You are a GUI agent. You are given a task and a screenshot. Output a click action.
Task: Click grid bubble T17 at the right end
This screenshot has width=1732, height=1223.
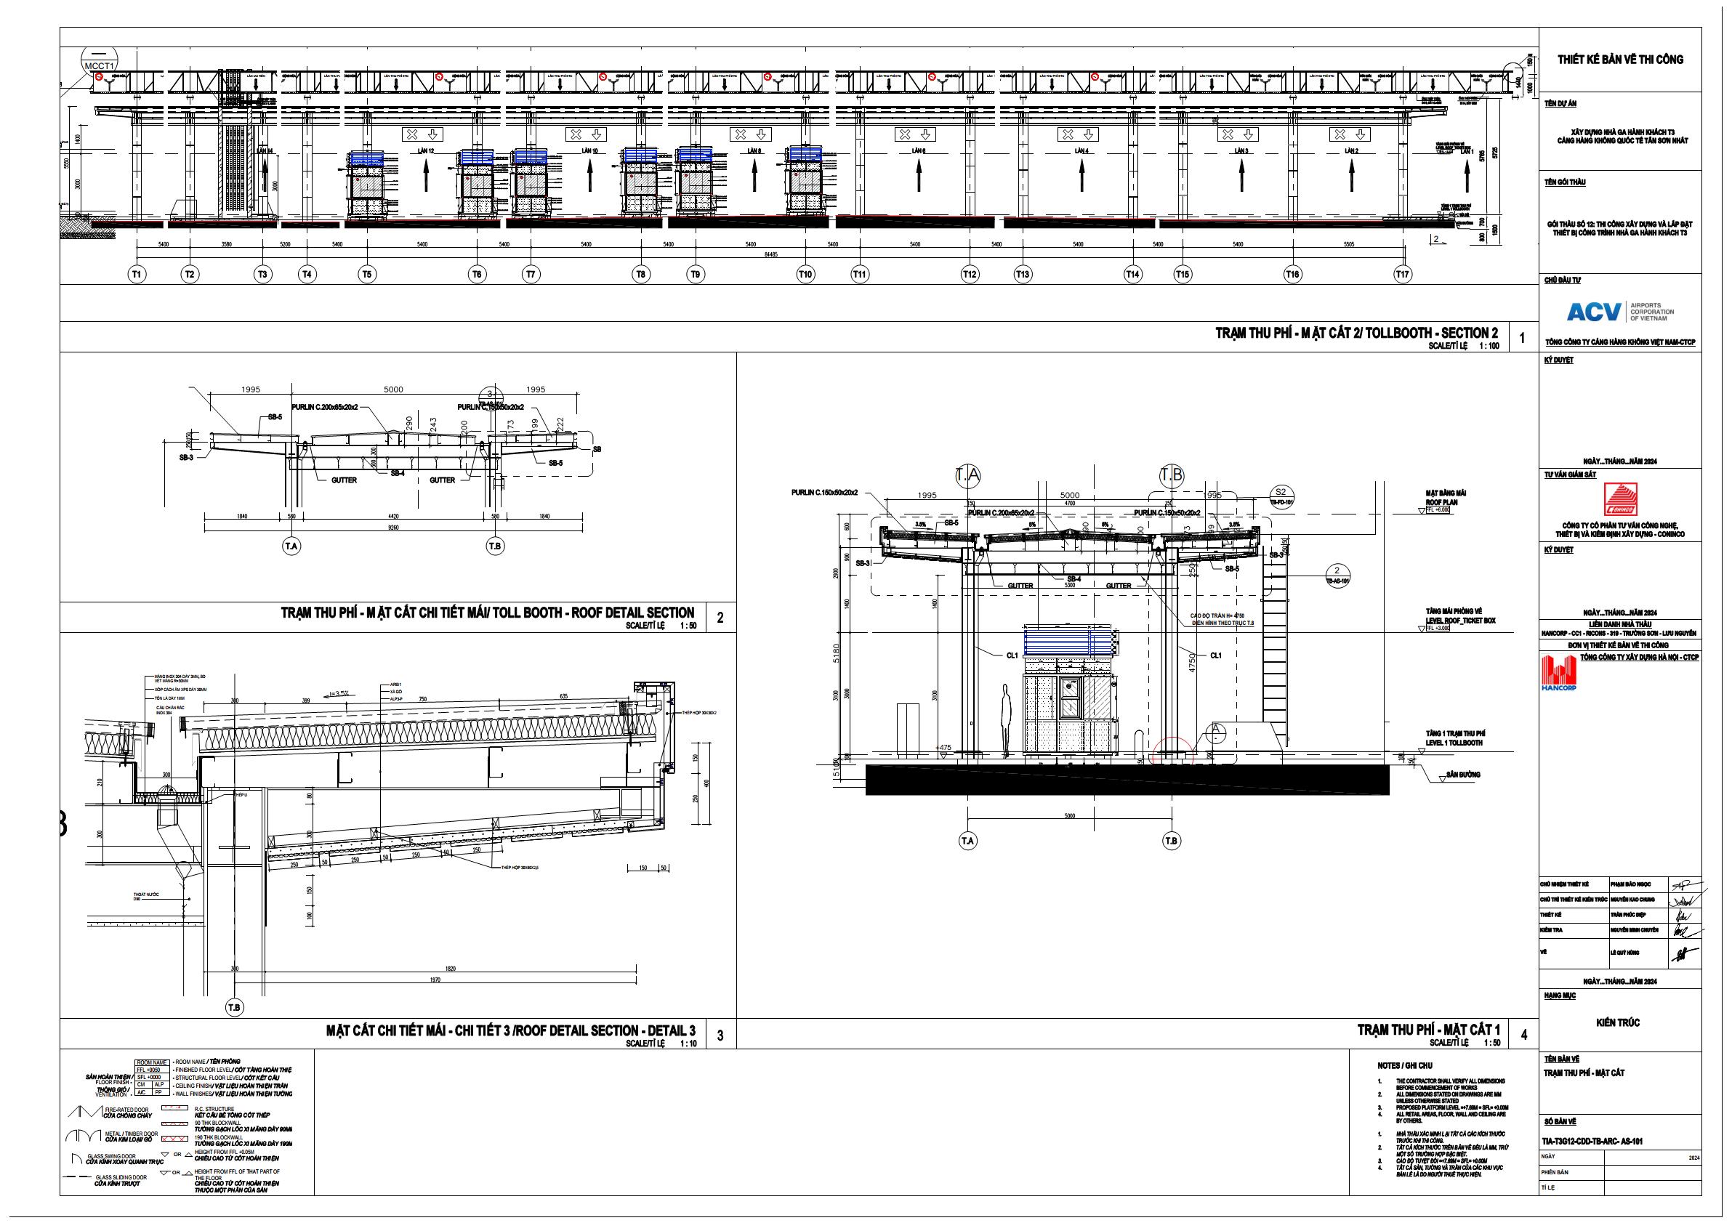pyautogui.click(x=1401, y=275)
